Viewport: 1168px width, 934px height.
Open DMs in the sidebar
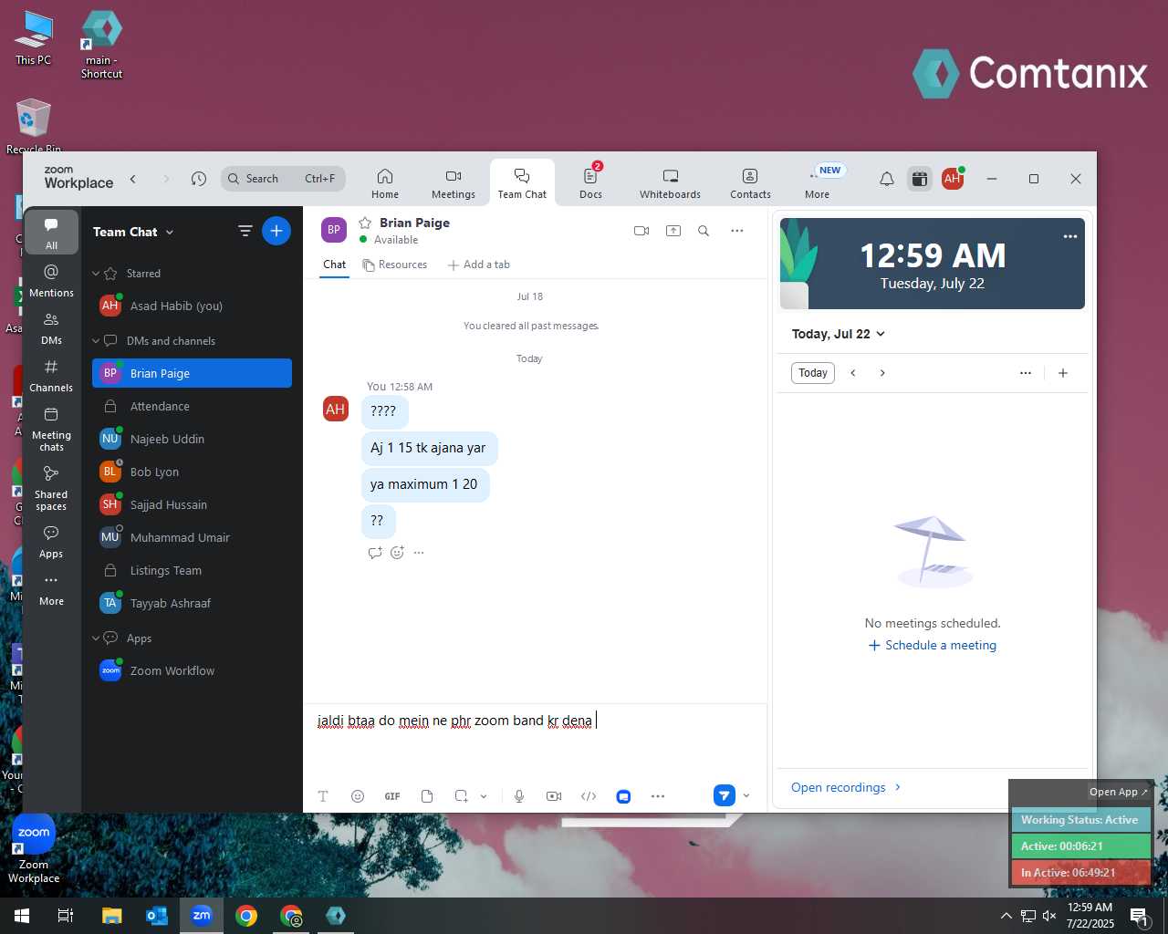(x=51, y=328)
